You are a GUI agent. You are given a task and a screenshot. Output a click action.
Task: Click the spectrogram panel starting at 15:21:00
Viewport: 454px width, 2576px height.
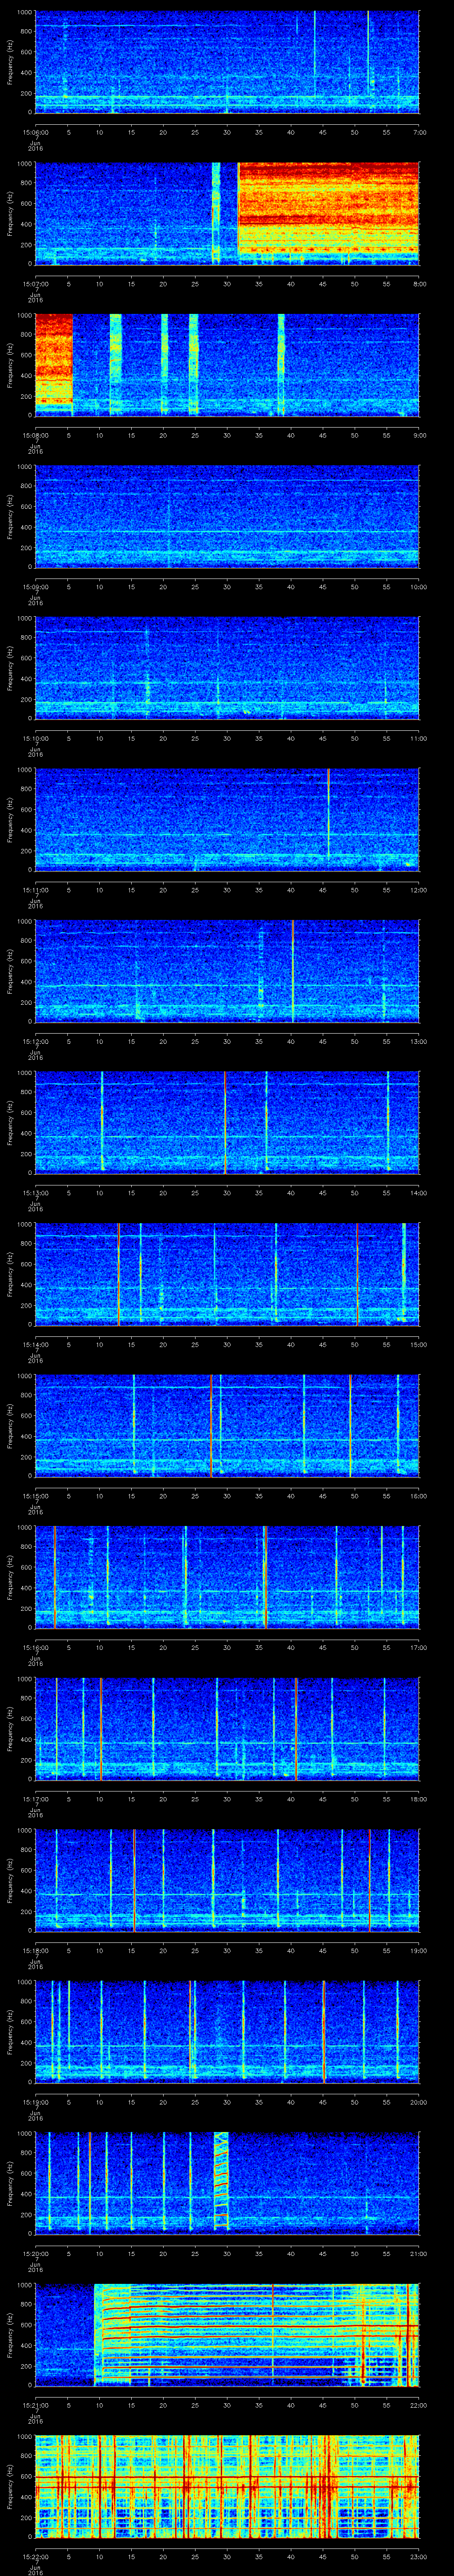227,2334
